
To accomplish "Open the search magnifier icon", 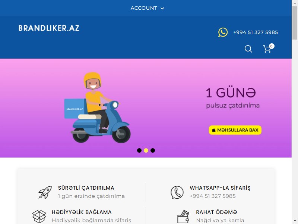I will 248,49.
